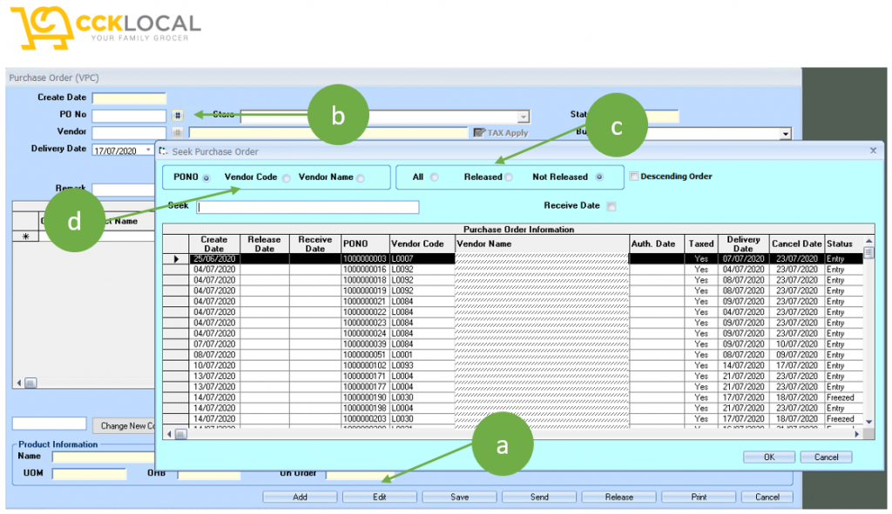Image resolution: width=892 pixels, height=514 pixels.
Task: Select the All status radio button
Action: [x=435, y=177]
